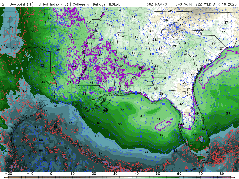The width and height of the screenshot is (239, 179).
Task: Click the "70" color scale label
Action: [x=200, y=174]
